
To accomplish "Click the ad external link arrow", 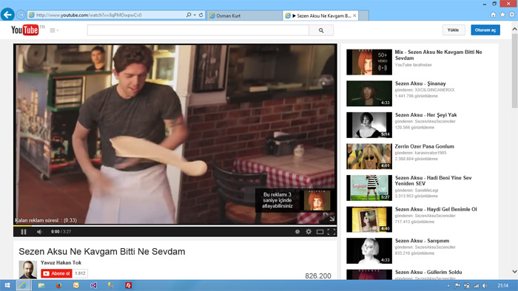I will pos(332,219).
